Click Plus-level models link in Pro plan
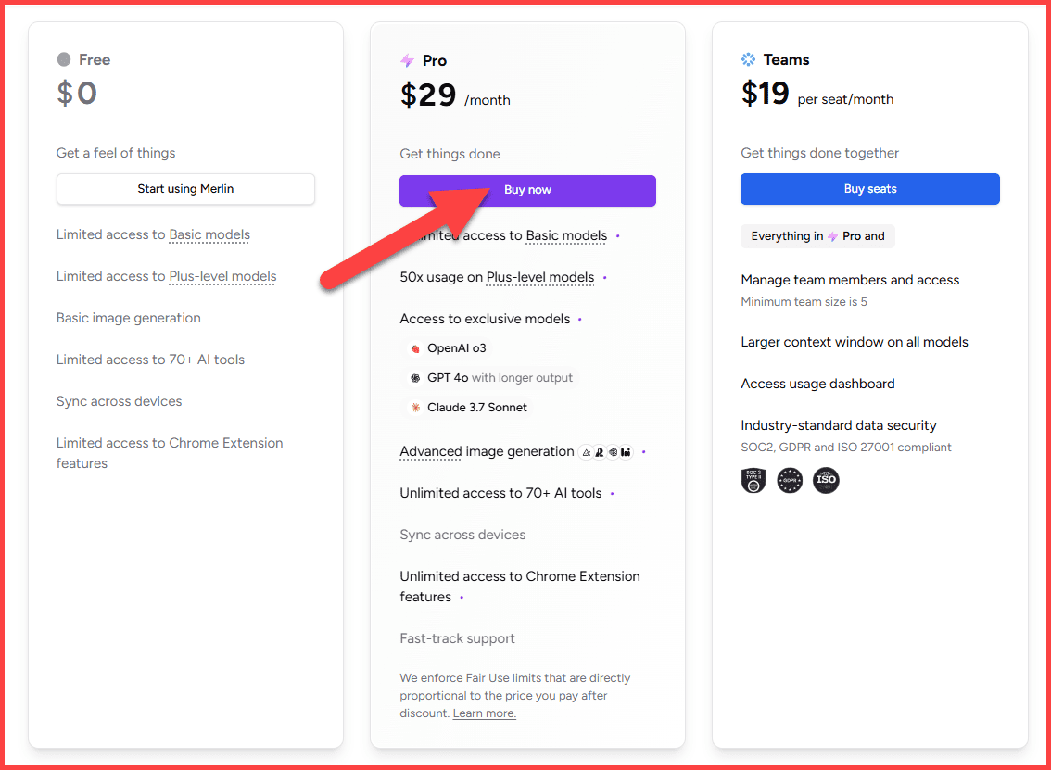The image size is (1051, 770). 540,277
